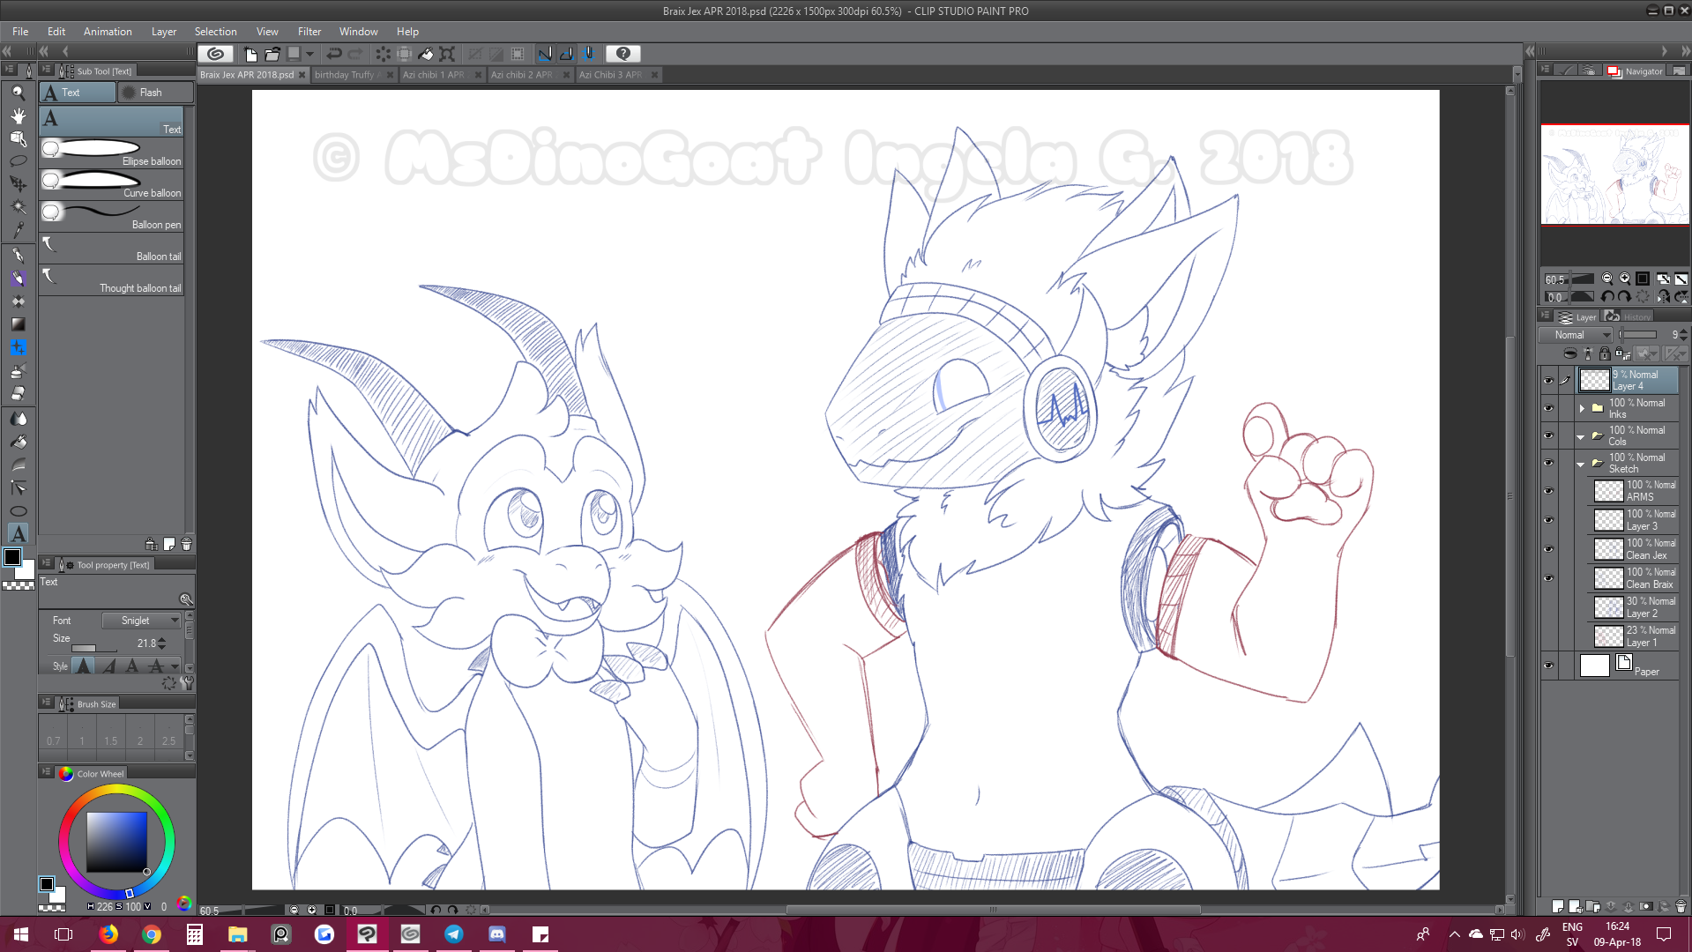Zoom out in the Navigator panel
Screen dimensions: 1692x952
pyautogui.click(x=1607, y=279)
